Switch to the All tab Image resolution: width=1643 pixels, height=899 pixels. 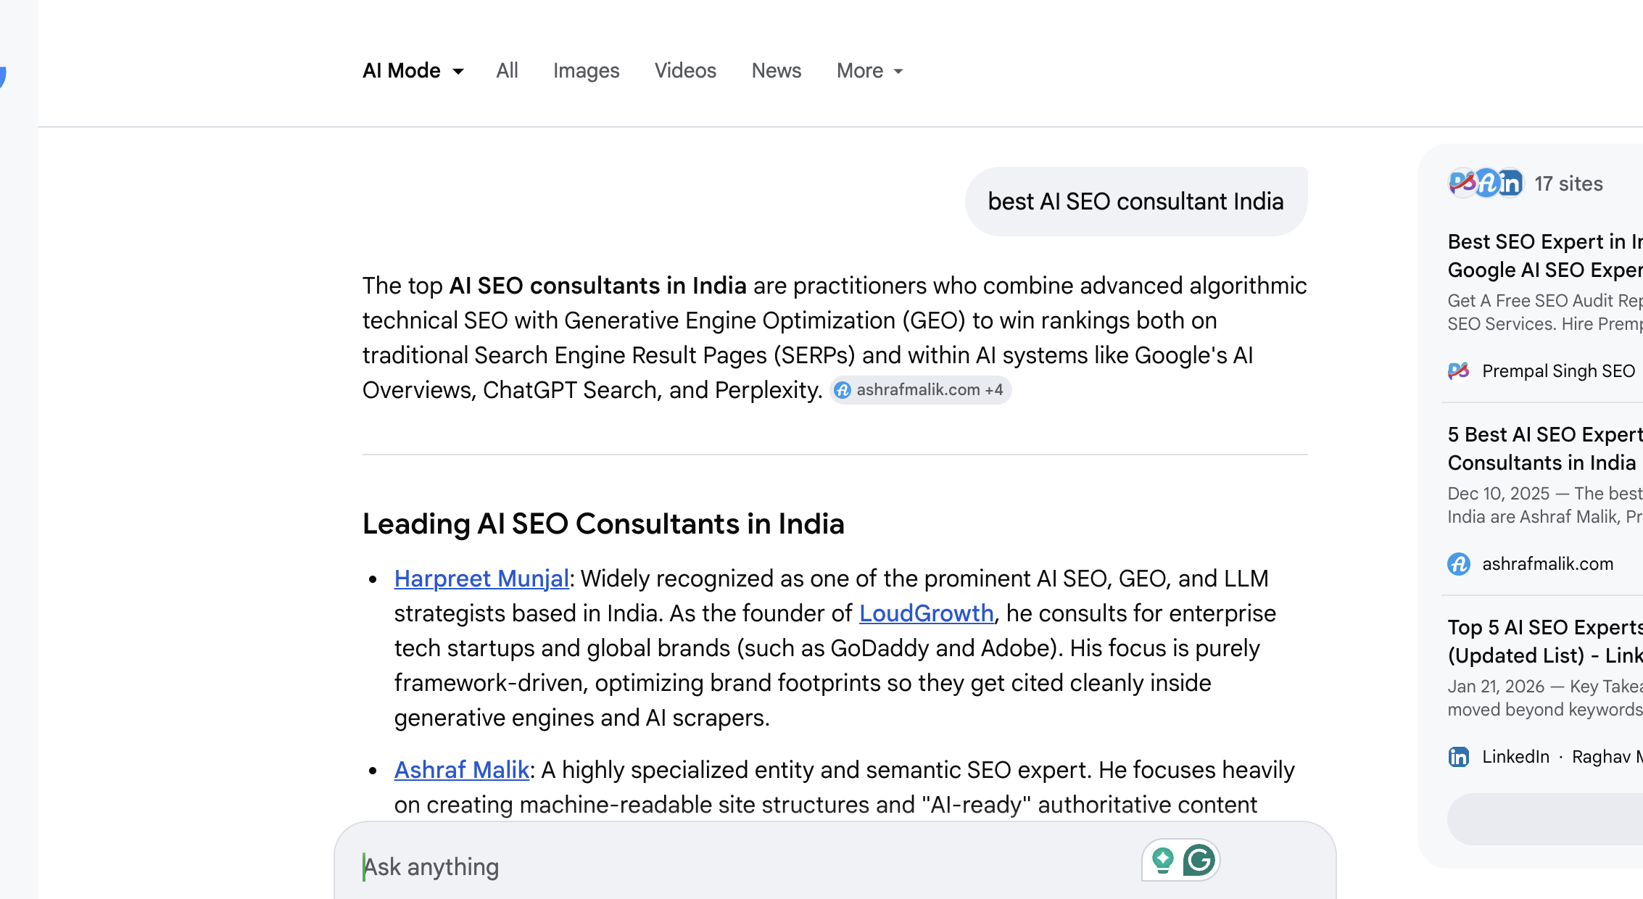507,70
